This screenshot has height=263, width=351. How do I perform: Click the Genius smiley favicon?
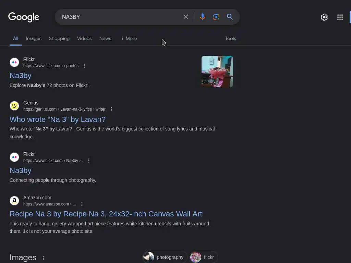pyautogui.click(x=14, y=106)
